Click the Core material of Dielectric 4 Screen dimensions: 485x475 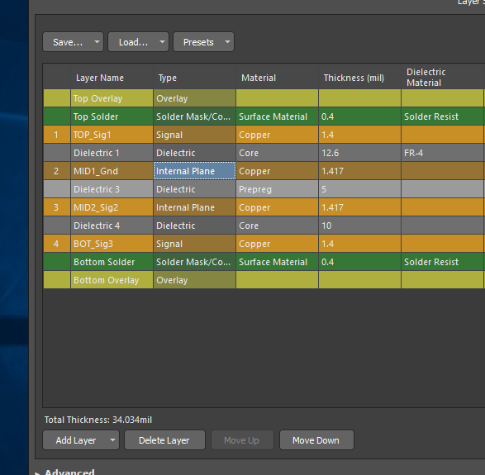click(x=277, y=226)
